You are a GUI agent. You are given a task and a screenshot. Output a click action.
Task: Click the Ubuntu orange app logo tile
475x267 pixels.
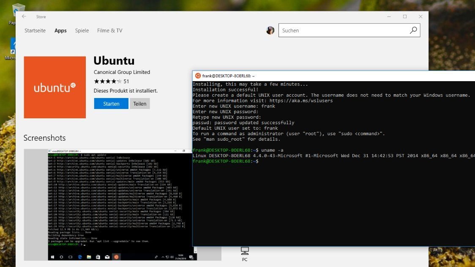(55, 87)
